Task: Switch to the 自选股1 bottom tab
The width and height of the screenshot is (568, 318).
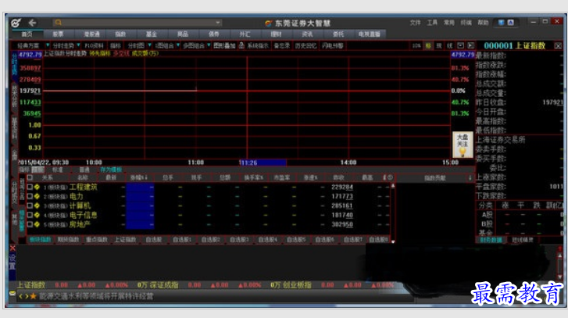Action: click(x=182, y=239)
